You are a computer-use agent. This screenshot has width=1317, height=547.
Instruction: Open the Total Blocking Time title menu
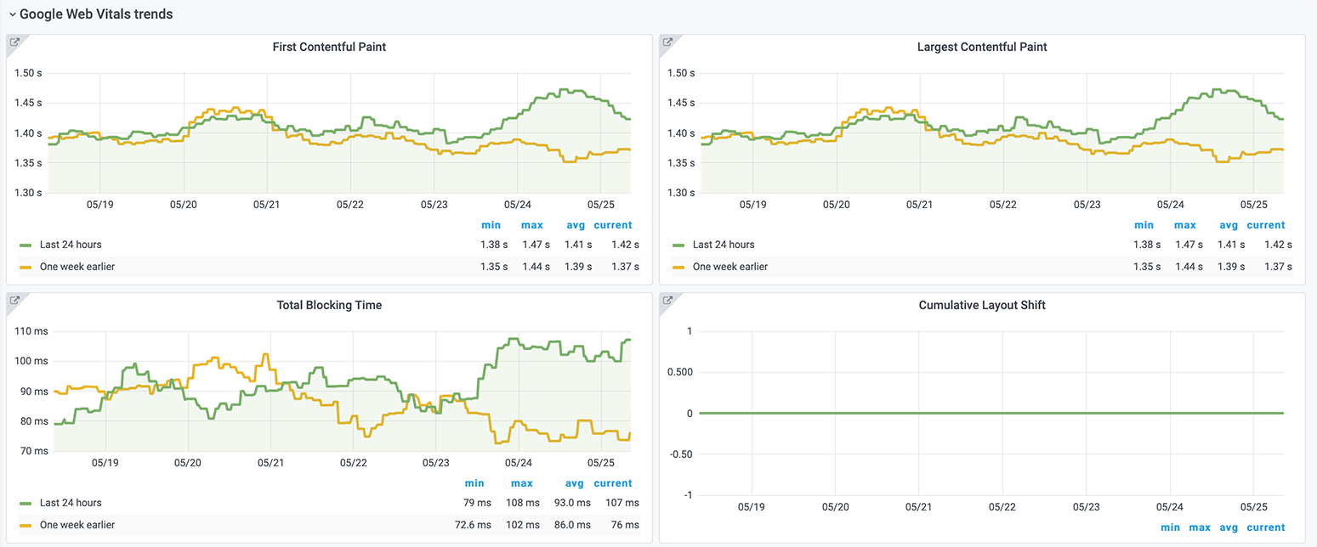click(329, 306)
